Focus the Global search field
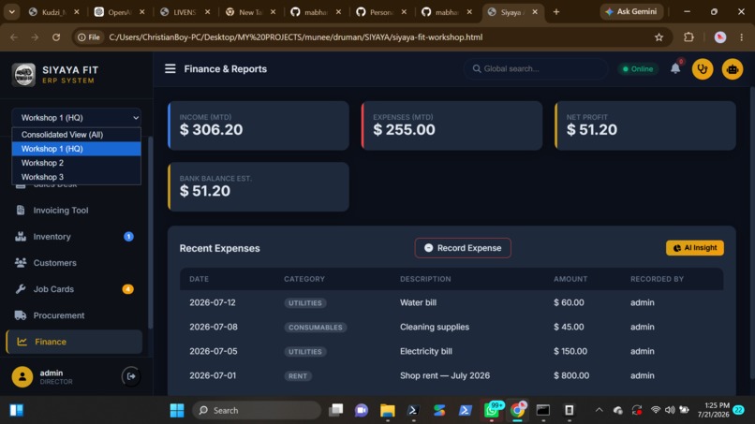The width and height of the screenshot is (755, 424). pos(536,69)
